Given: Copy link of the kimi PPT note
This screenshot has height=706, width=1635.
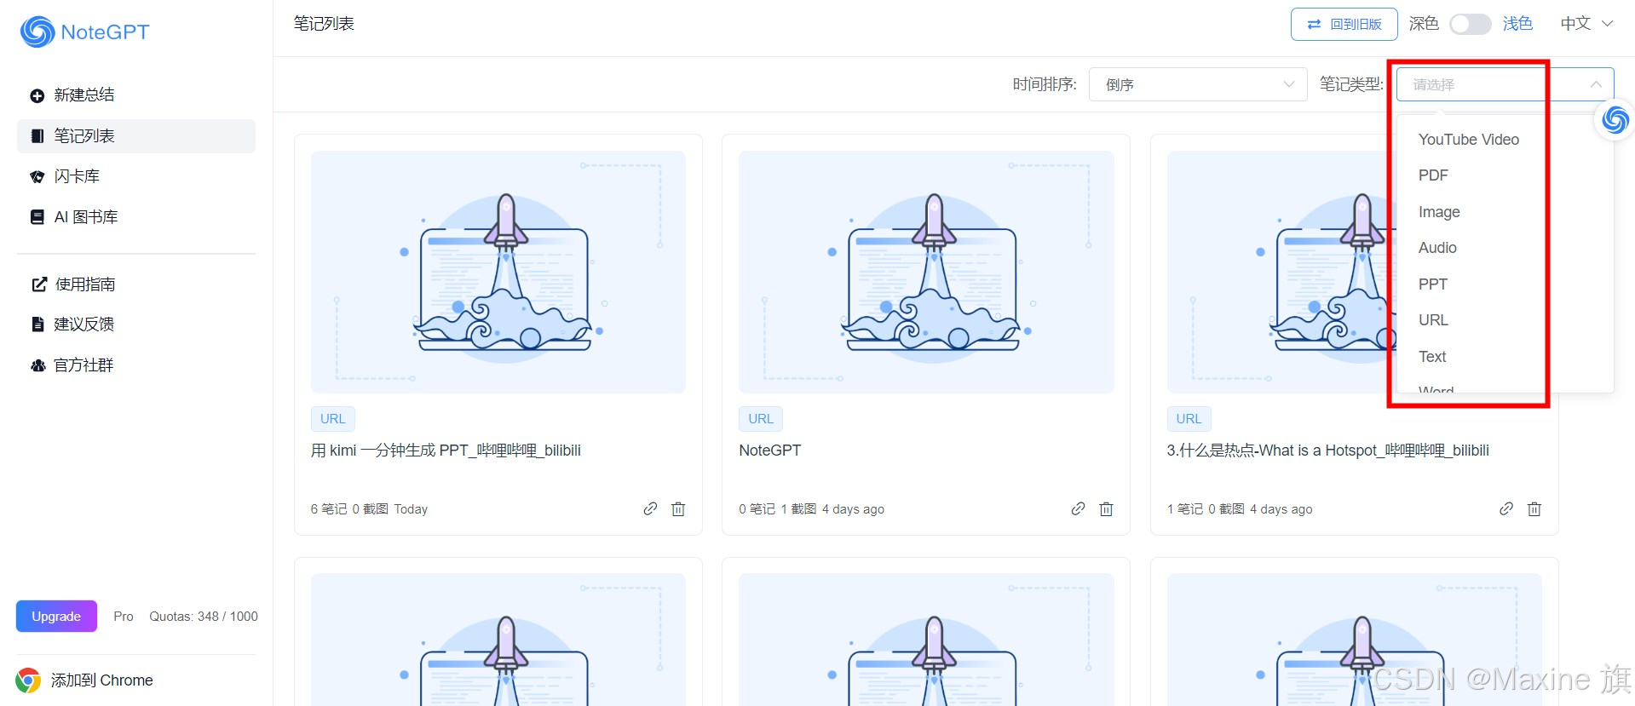Looking at the screenshot, I should (x=650, y=508).
